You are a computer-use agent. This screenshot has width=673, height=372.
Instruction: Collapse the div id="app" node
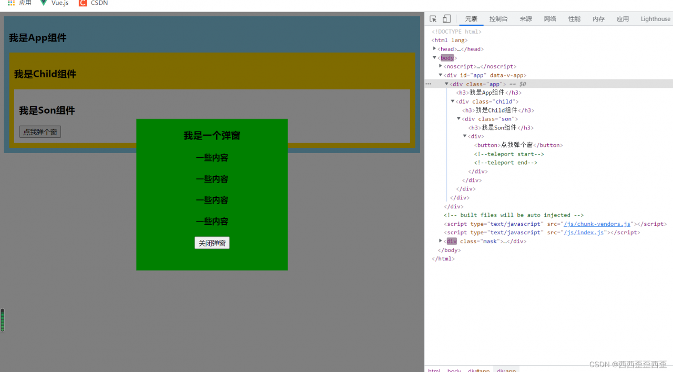(x=441, y=75)
